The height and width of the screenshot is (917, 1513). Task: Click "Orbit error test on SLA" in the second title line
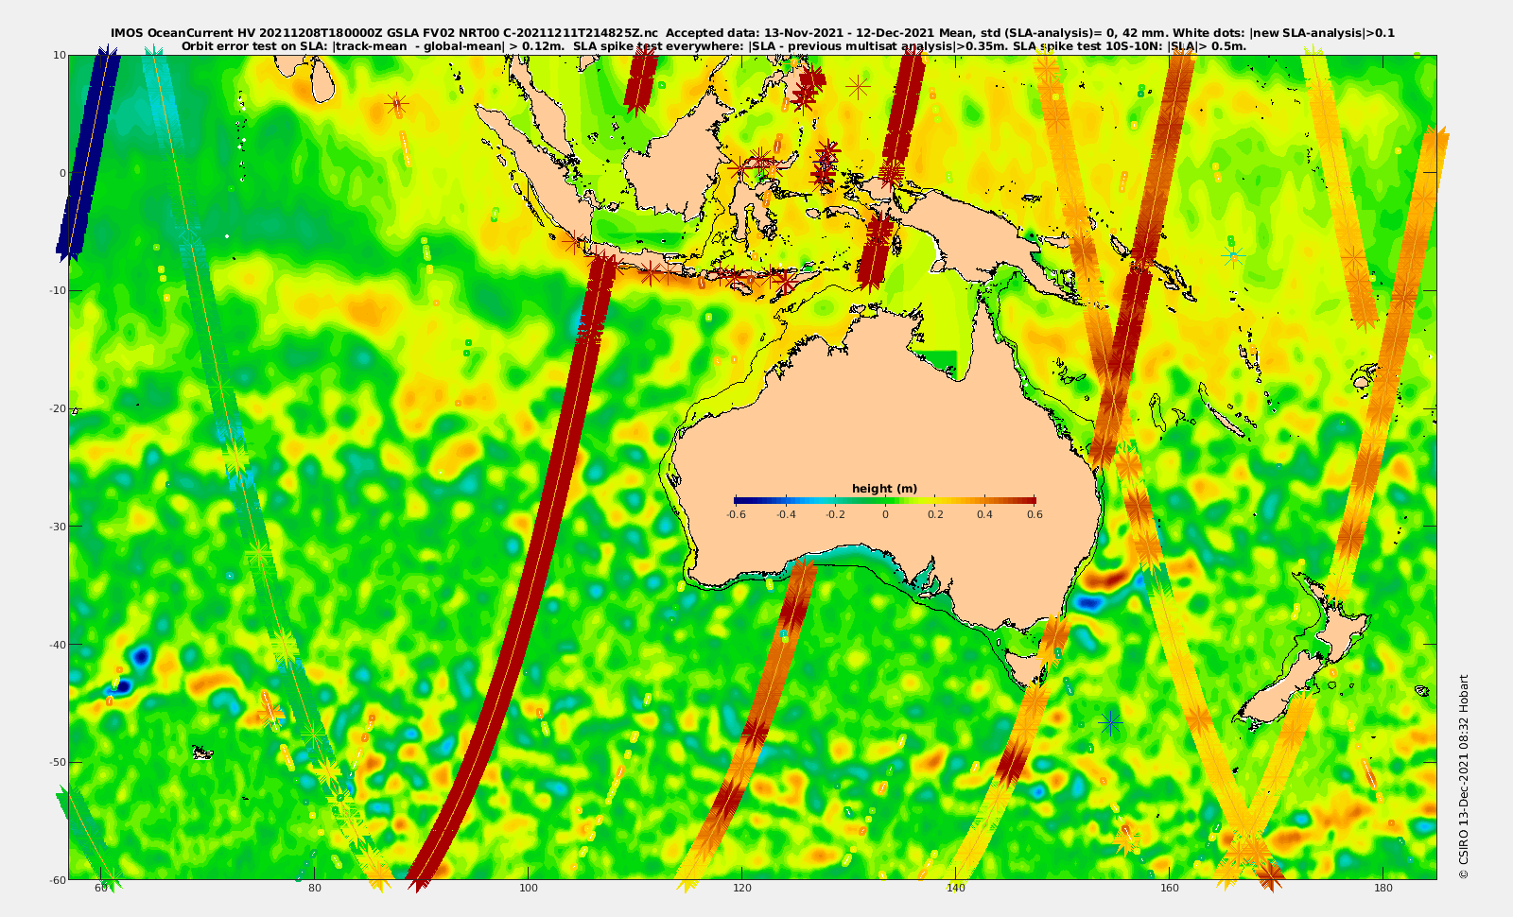[255, 45]
